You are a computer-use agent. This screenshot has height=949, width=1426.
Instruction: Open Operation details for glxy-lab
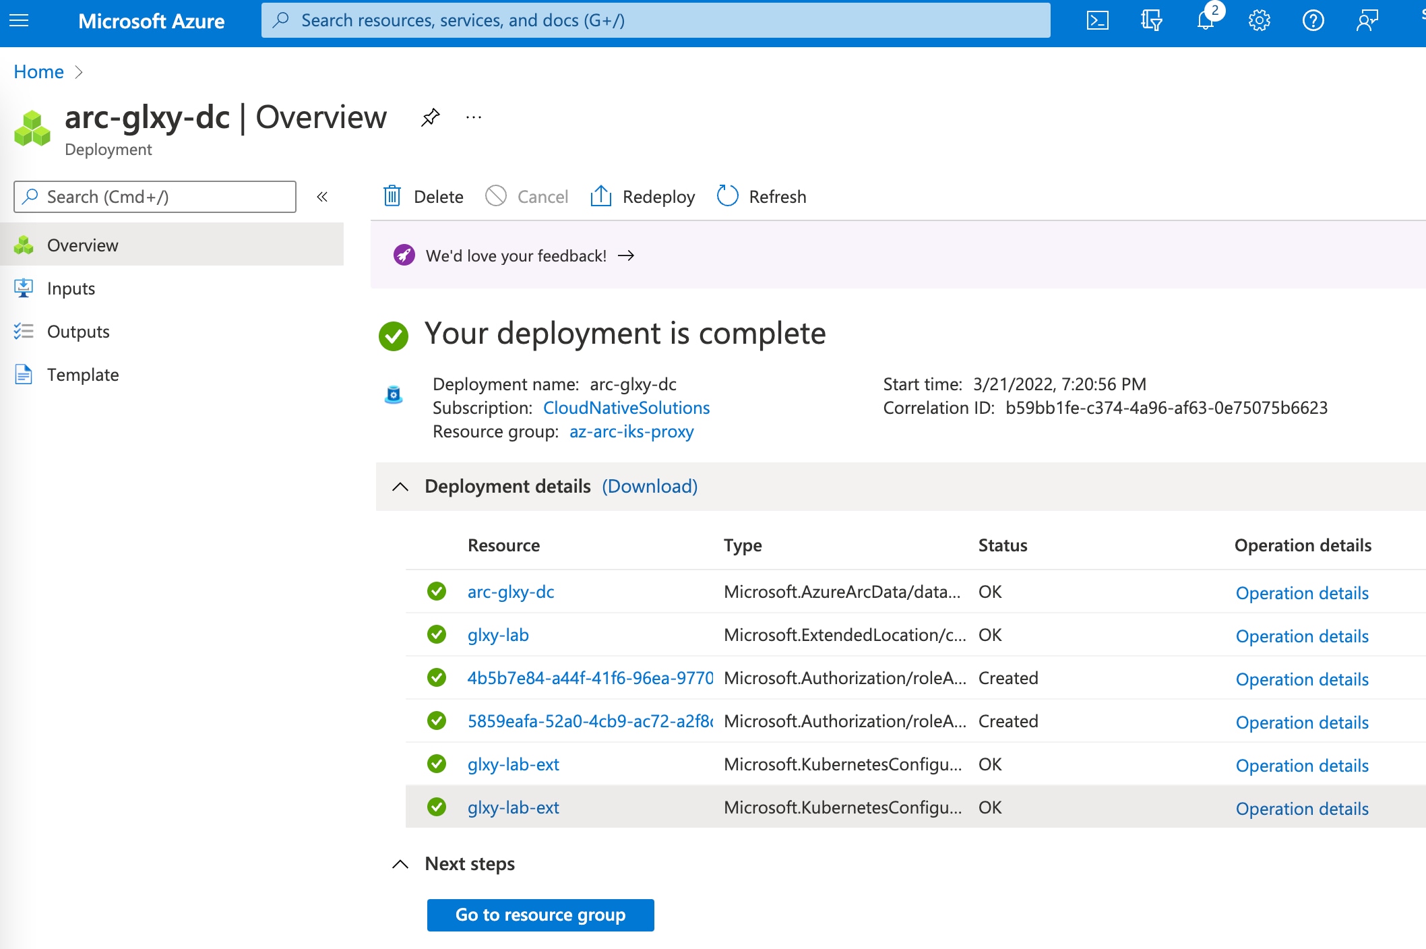pos(1302,636)
